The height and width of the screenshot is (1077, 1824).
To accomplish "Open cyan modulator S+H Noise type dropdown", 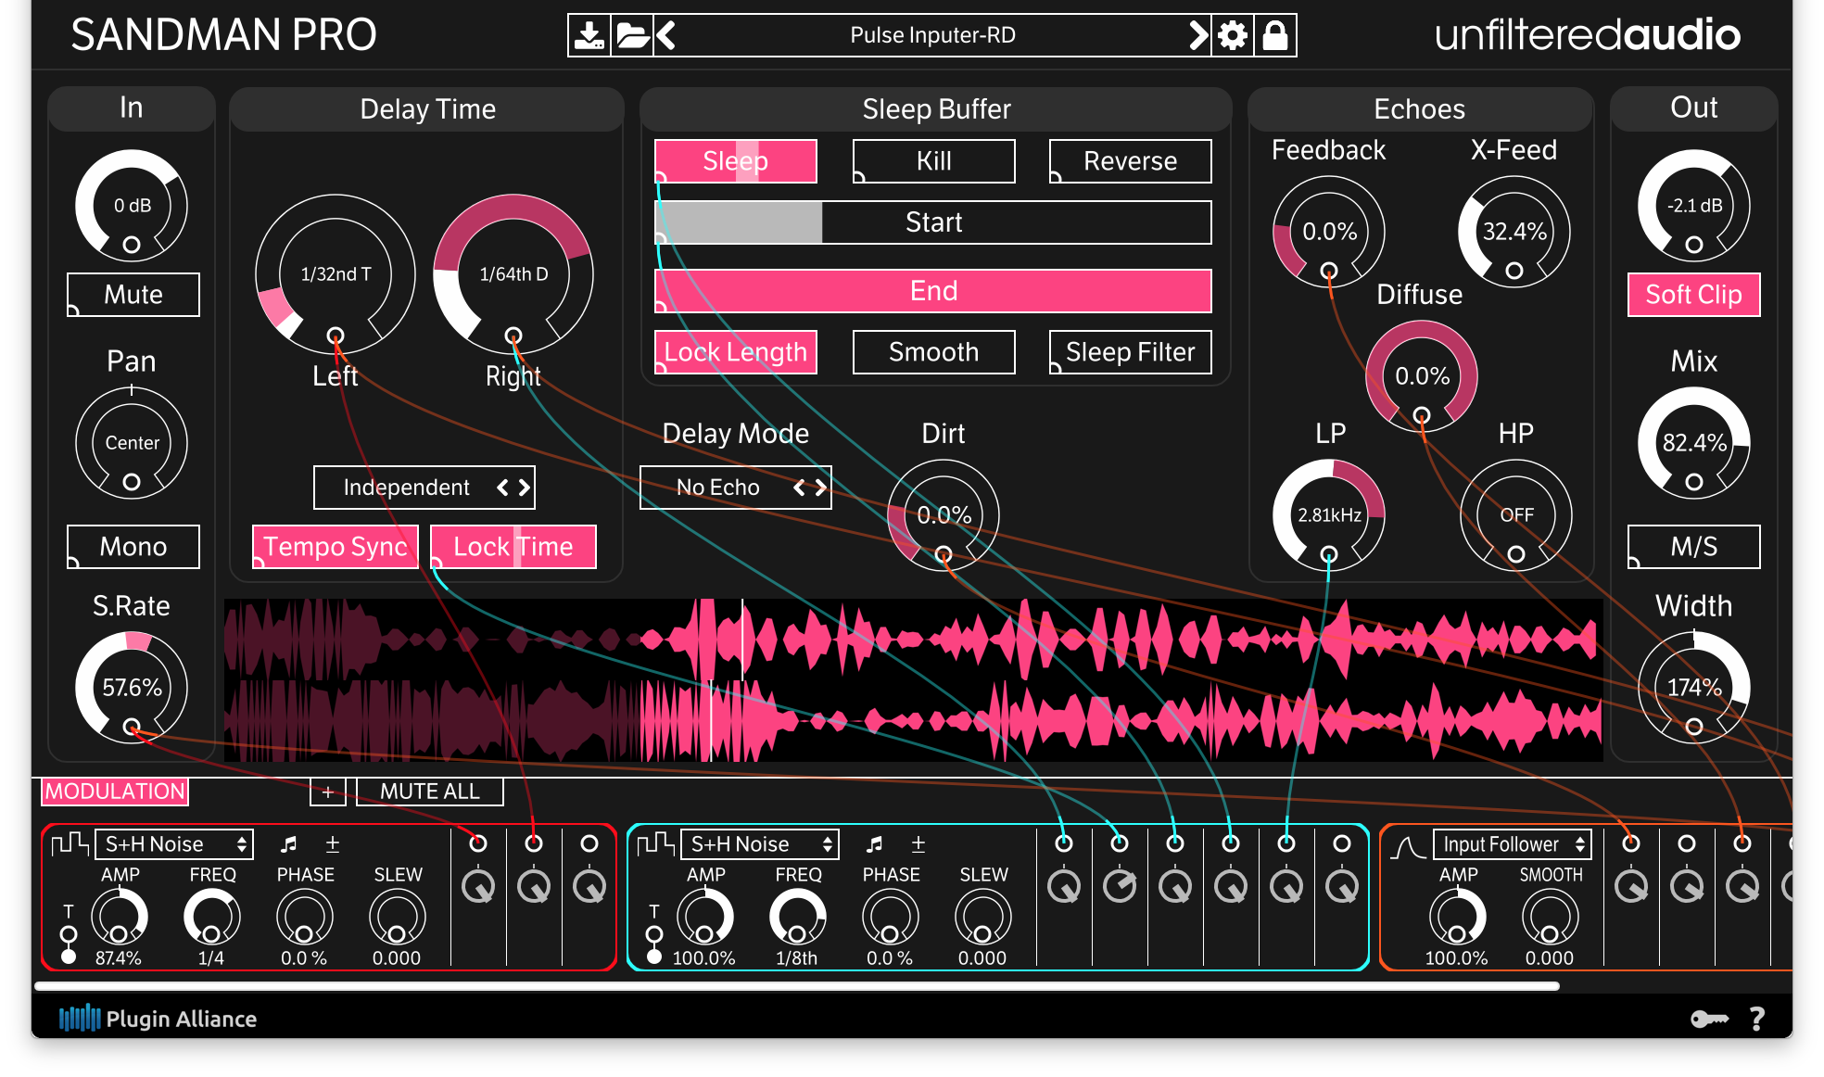I will tap(760, 844).
